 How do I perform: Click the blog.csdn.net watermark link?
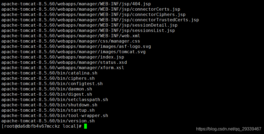pyautogui.click(x=229, y=129)
